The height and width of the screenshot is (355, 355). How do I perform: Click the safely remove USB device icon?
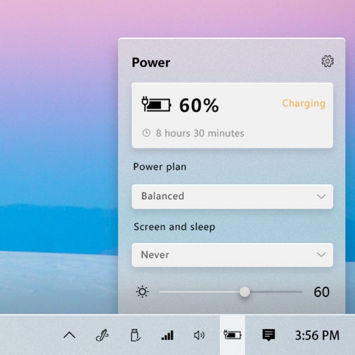pos(135,335)
